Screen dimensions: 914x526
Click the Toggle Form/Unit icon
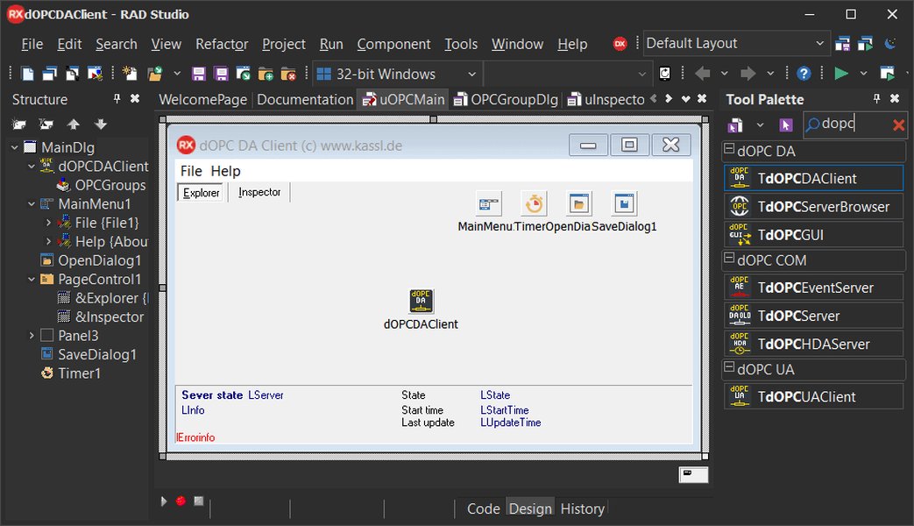tap(95, 74)
